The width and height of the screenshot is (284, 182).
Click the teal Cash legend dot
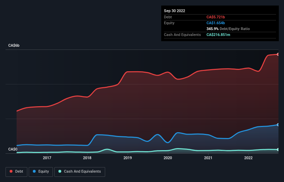click(60, 171)
